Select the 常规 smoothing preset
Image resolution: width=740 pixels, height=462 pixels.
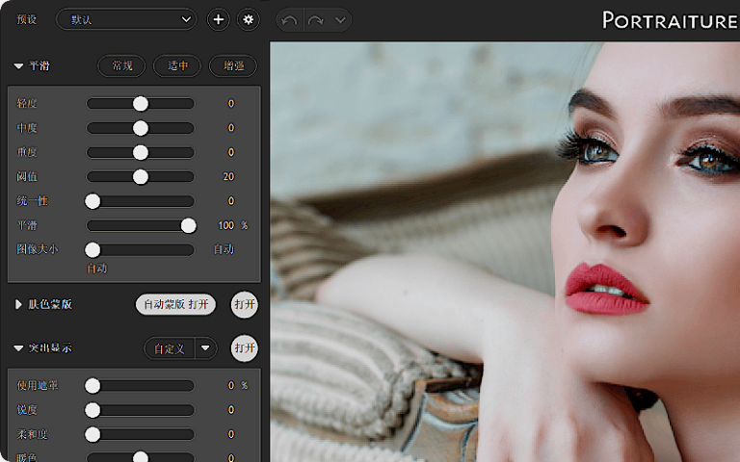(x=121, y=66)
